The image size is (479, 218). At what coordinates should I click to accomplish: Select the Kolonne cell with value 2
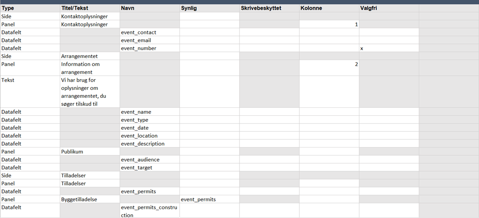point(329,68)
